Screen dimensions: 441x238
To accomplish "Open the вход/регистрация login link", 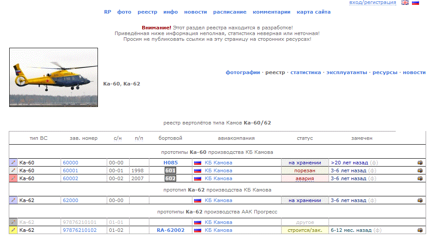I will pos(372,3).
